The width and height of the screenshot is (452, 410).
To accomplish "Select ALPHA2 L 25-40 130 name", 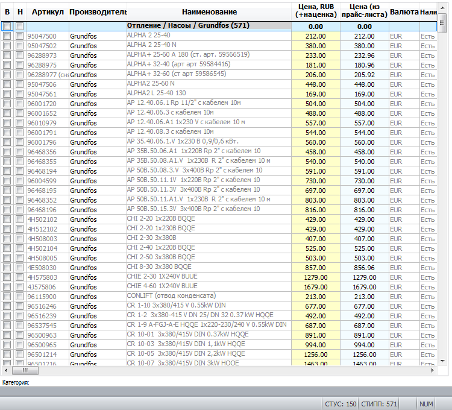I will [x=157, y=93].
